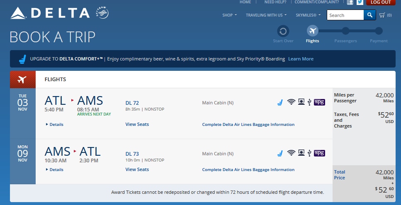Click the 2:30 PM arrival time
This screenshot has height=205, width=401.
coord(89,161)
